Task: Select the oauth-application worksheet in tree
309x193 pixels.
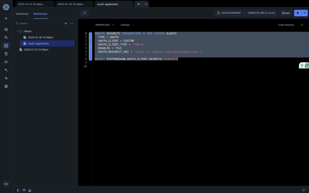Action: point(48,43)
